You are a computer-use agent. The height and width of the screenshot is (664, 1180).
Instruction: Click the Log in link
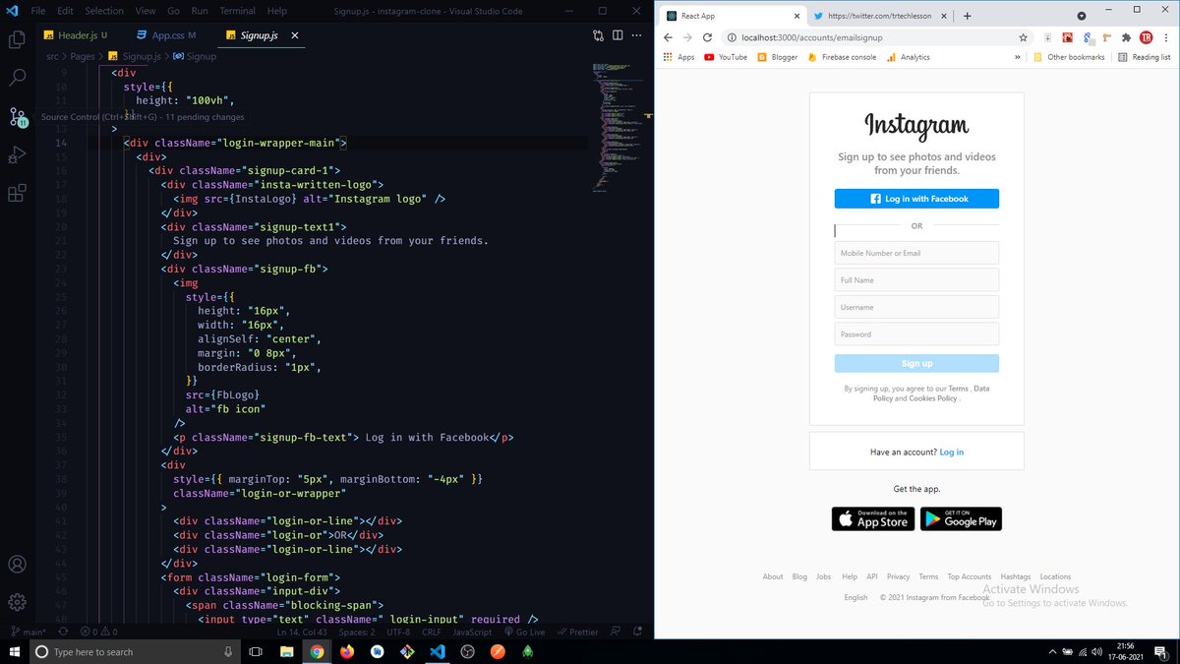tap(951, 452)
